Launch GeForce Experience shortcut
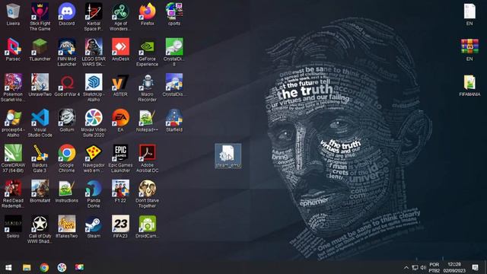This screenshot has width=487, height=274. pyautogui.click(x=147, y=53)
